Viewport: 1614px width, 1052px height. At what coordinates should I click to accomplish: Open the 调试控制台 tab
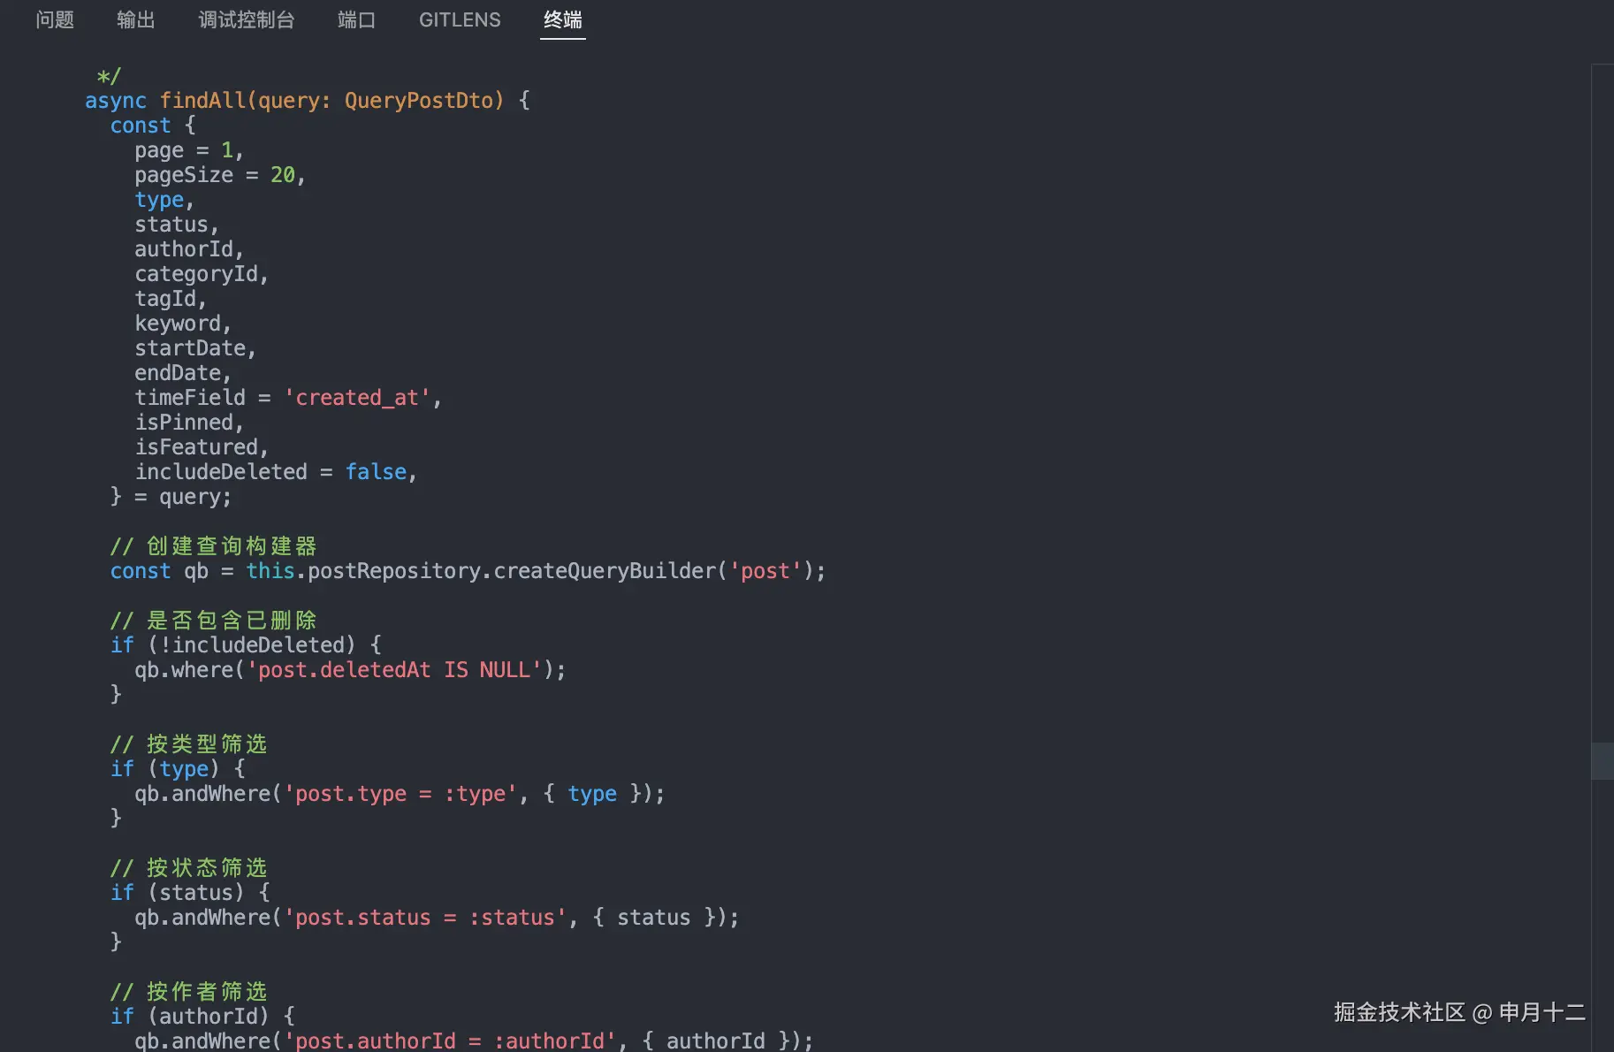[x=247, y=19]
